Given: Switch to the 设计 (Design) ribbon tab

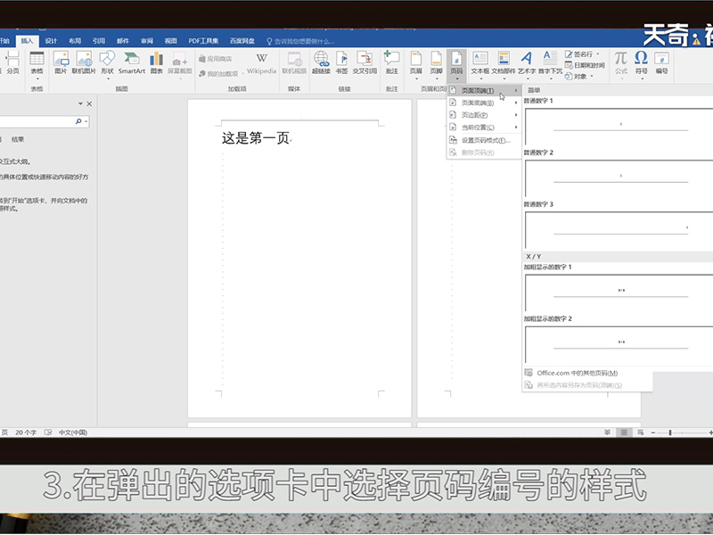Looking at the screenshot, I should click(51, 40).
